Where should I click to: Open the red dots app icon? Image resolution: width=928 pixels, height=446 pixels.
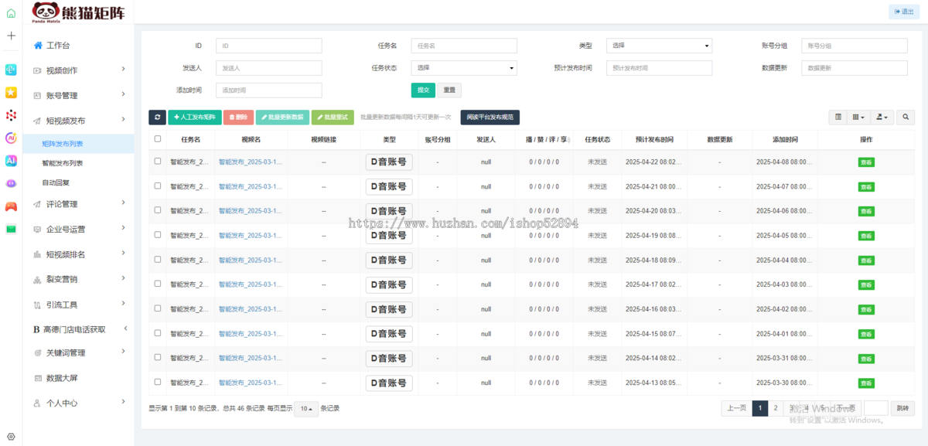tap(11, 115)
